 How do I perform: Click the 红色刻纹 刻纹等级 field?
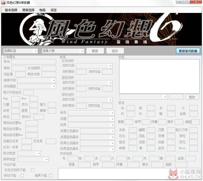point(81,72)
